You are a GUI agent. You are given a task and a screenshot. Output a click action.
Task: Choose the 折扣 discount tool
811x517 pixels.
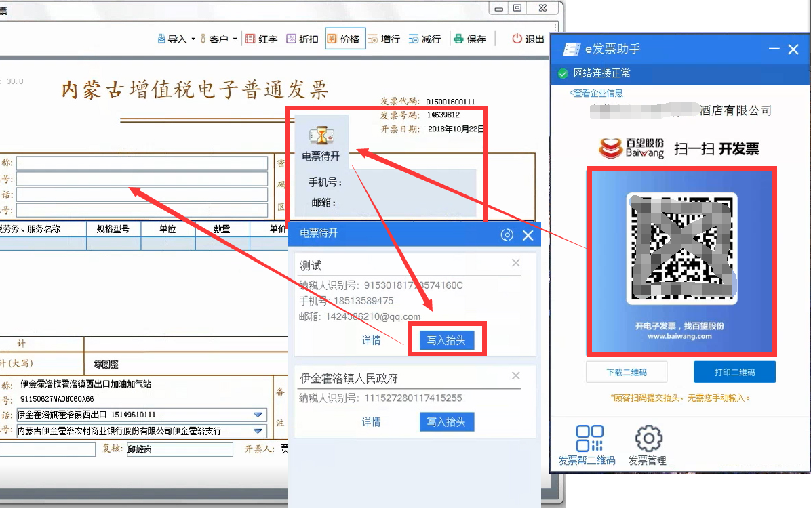(x=302, y=39)
